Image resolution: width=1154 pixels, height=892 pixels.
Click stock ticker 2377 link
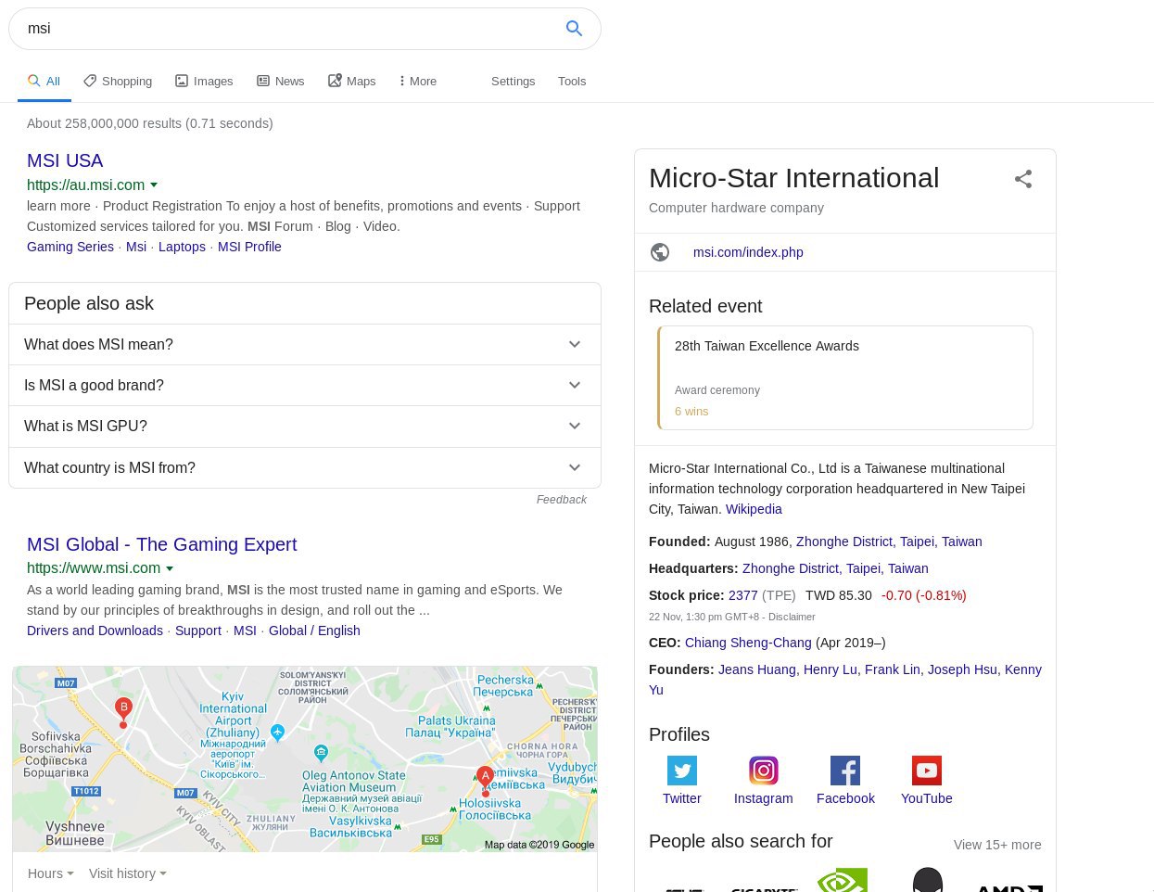743,595
